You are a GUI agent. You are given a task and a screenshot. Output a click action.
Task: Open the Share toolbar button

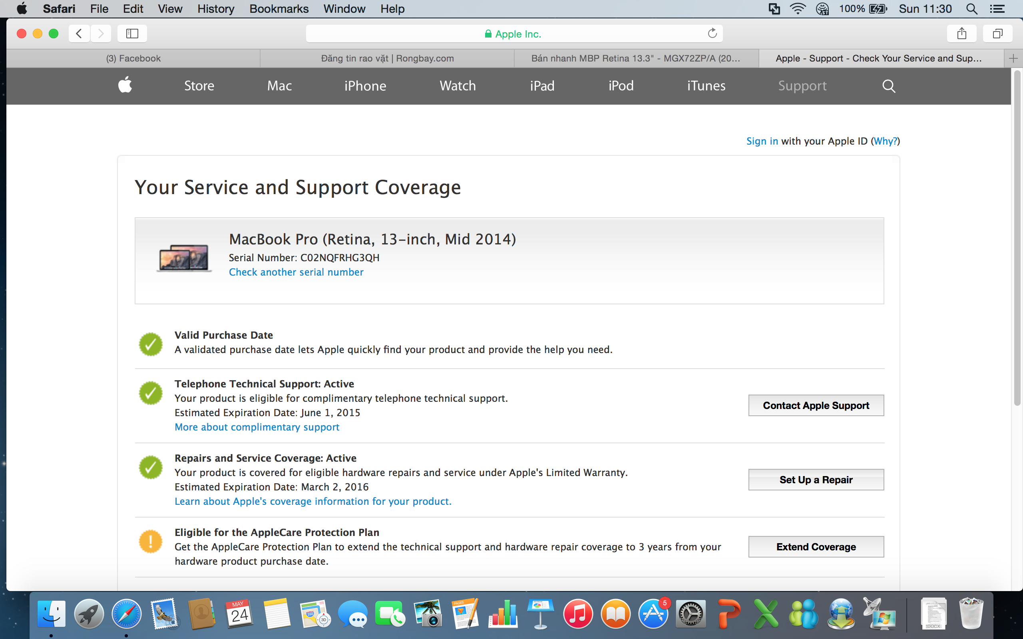coord(962,34)
